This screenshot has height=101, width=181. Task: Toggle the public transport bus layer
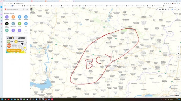coord(166,9)
